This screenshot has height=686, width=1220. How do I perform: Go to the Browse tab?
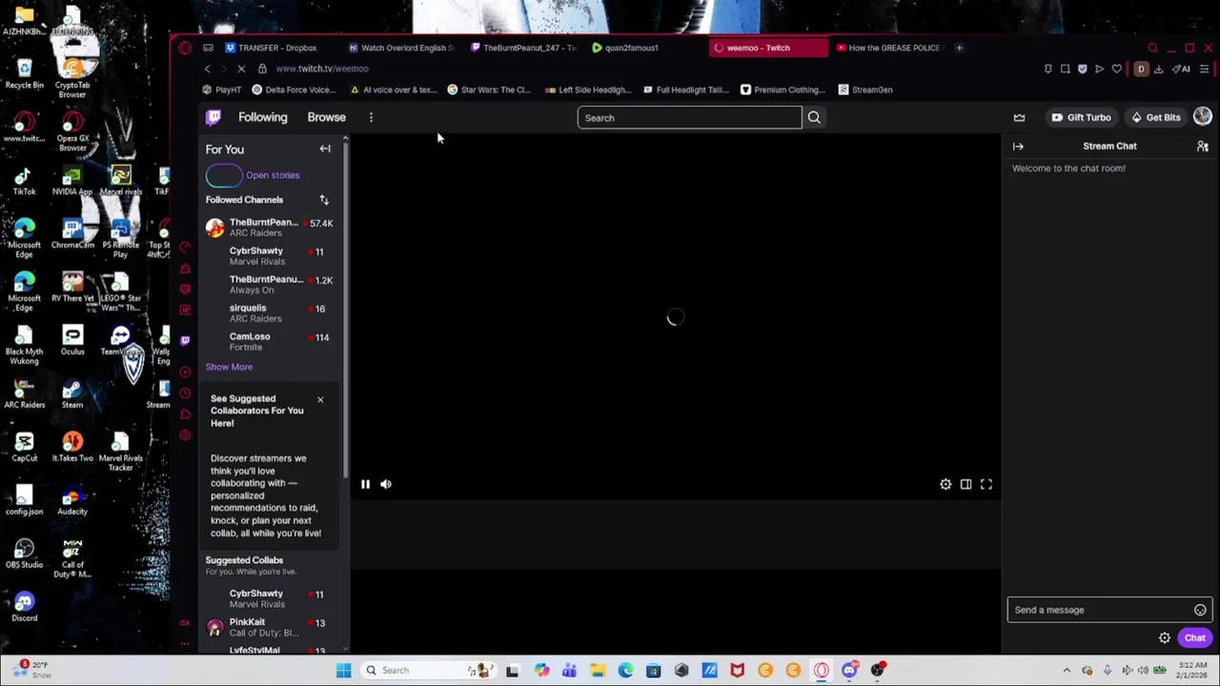tap(326, 117)
